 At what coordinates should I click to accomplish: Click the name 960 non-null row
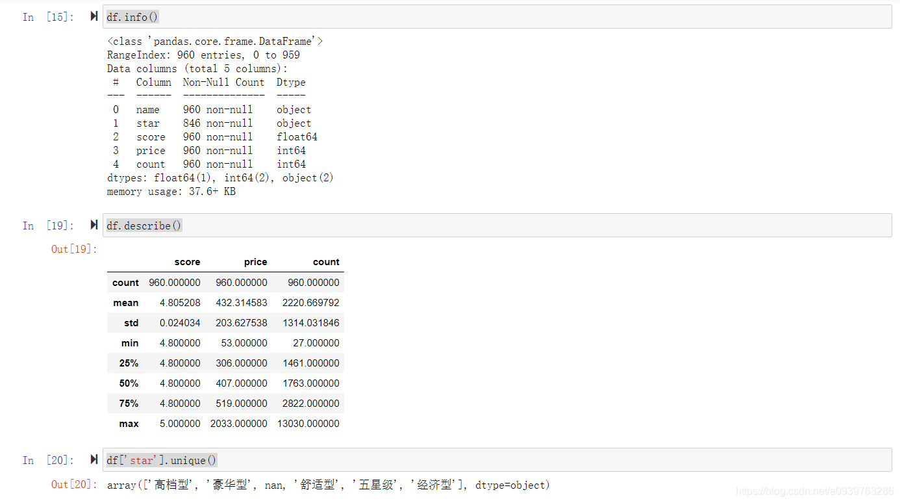212,110
